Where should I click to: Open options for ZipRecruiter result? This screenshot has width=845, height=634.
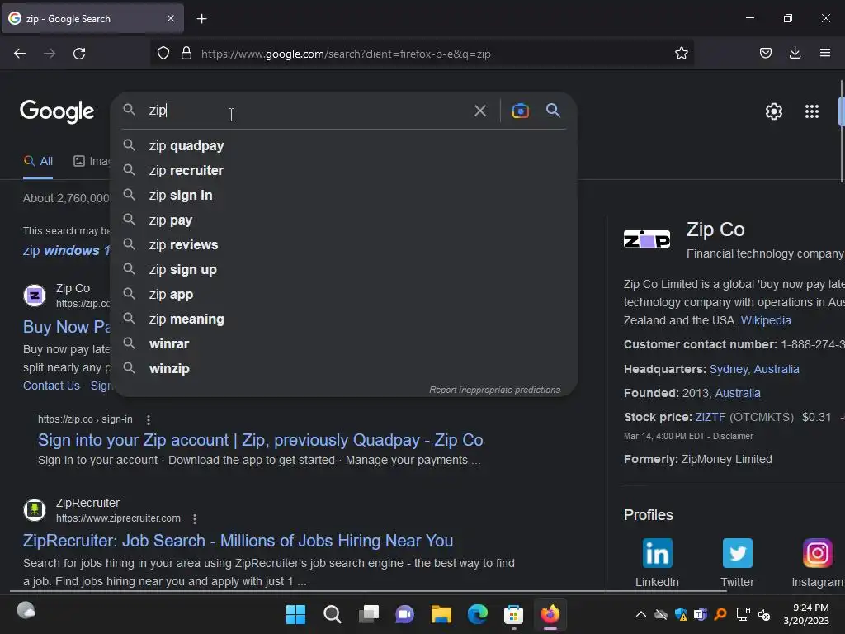coord(195,518)
